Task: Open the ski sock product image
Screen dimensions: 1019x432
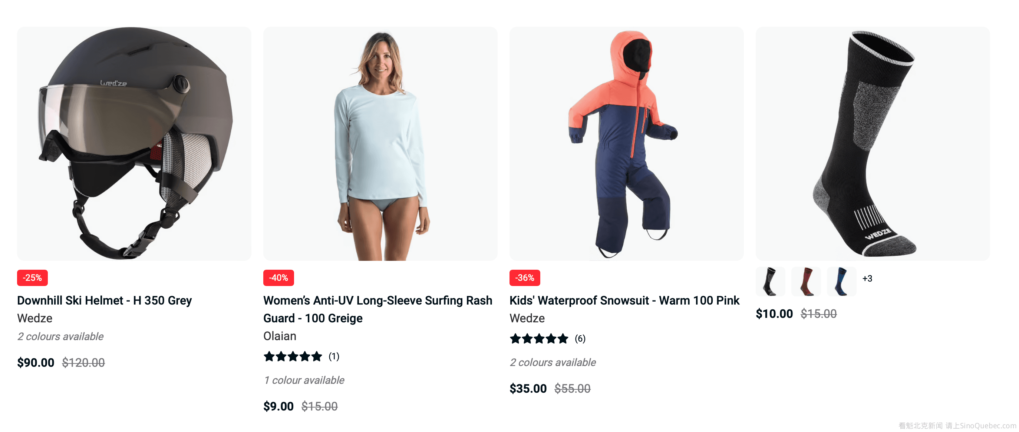Action: 873,143
